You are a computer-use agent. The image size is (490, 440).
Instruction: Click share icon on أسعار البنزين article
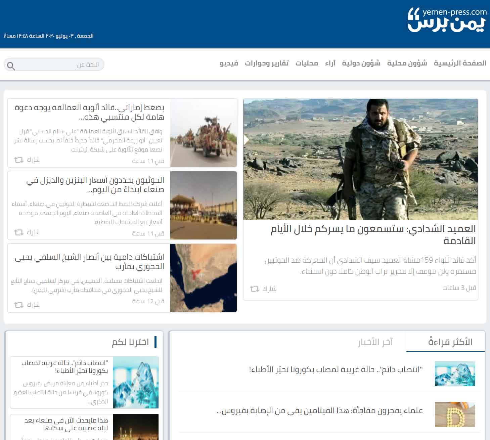point(18,232)
